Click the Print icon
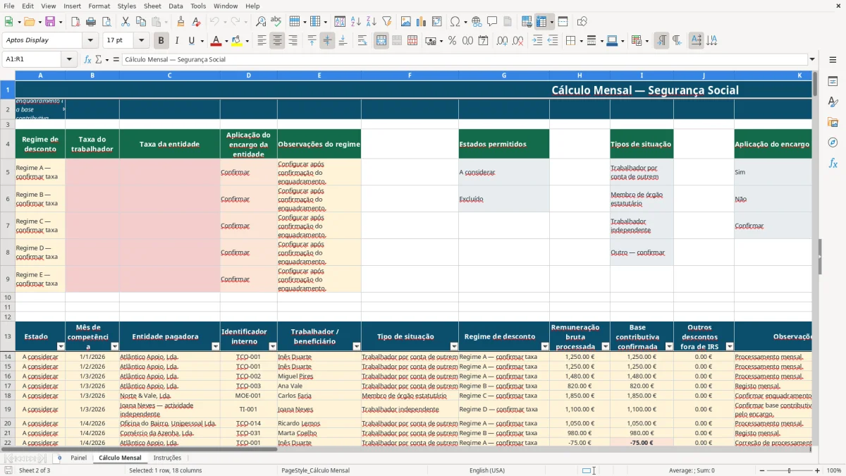This screenshot has height=476, width=846. click(91, 22)
